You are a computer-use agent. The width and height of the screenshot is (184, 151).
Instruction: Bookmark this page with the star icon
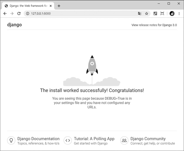pyautogui.click(x=147, y=14)
